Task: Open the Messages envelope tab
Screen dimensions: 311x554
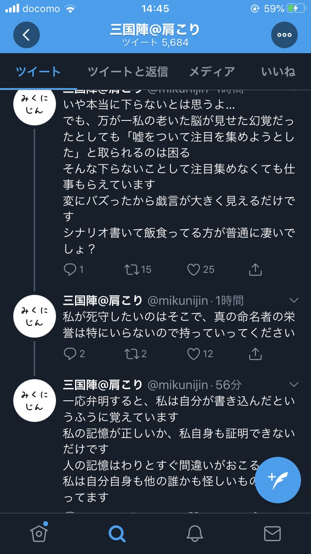Action: [272, 533]
